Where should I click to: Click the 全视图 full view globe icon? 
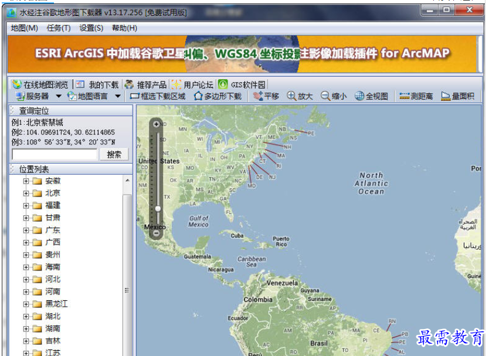(359, 96)
